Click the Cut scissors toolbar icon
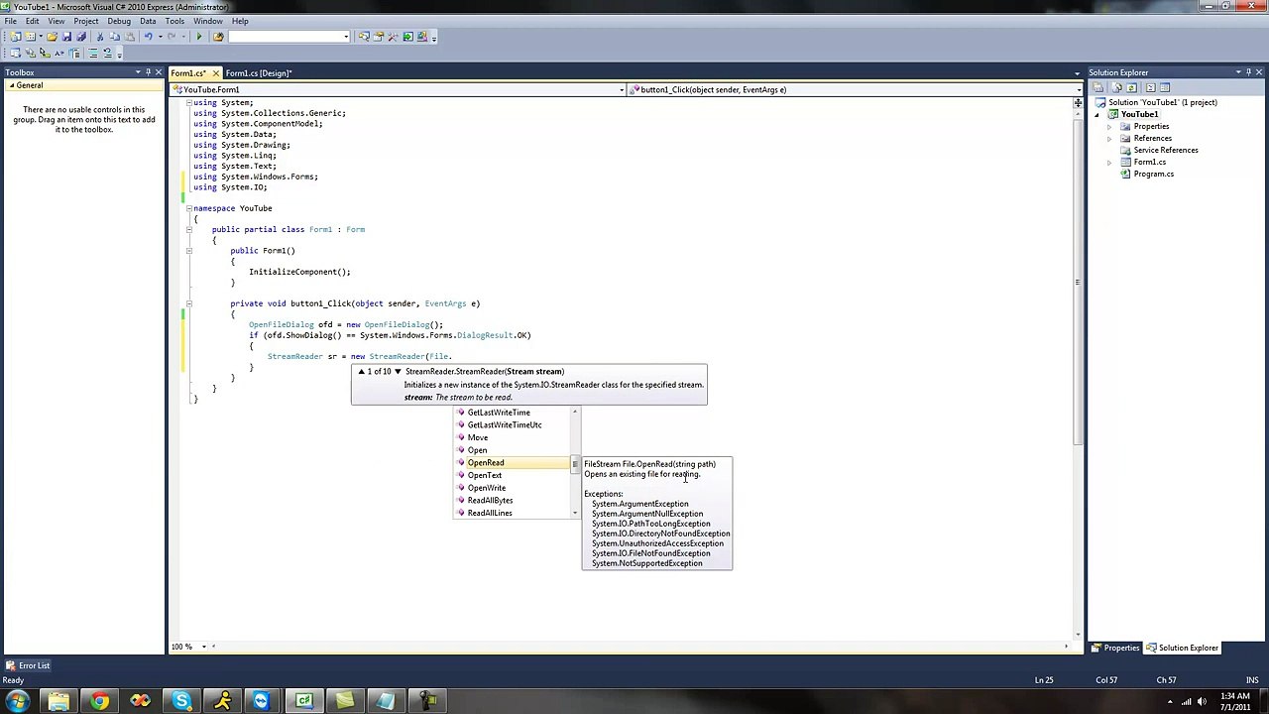 pyautogui.click(x=100, y=37)
